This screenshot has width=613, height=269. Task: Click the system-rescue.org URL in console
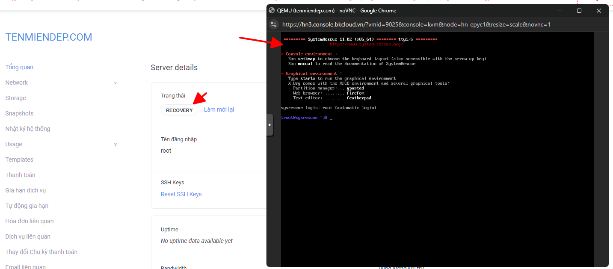tap(366, 44)
